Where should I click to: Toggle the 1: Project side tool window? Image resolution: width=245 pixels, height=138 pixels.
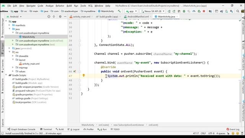coord(2,48)
